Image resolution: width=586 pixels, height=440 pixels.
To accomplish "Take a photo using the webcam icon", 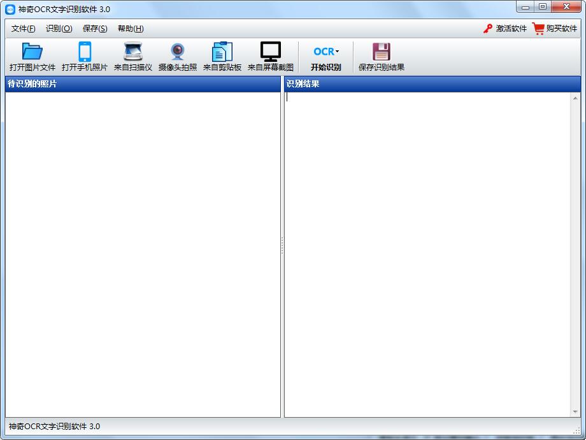I will [x=178, y=52].
